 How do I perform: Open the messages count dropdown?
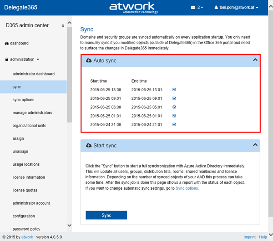pos(200,7)
